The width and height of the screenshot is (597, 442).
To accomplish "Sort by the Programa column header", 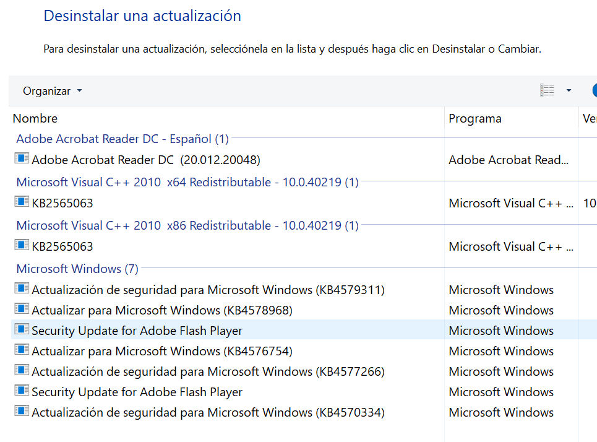I will 475,118.
